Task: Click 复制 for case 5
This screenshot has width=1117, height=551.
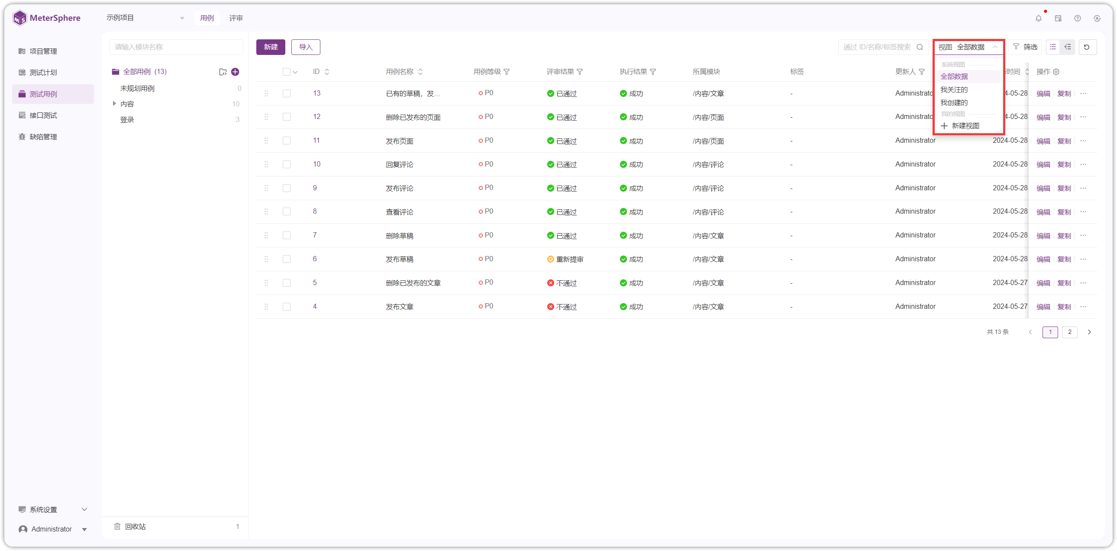Action: [1064, 283]
